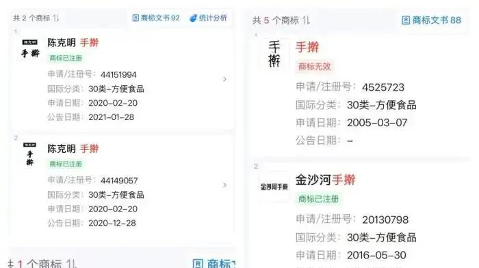Click announcement date 2020-12-28
This screenshot has height=268, width=479.
coord(112,223)
